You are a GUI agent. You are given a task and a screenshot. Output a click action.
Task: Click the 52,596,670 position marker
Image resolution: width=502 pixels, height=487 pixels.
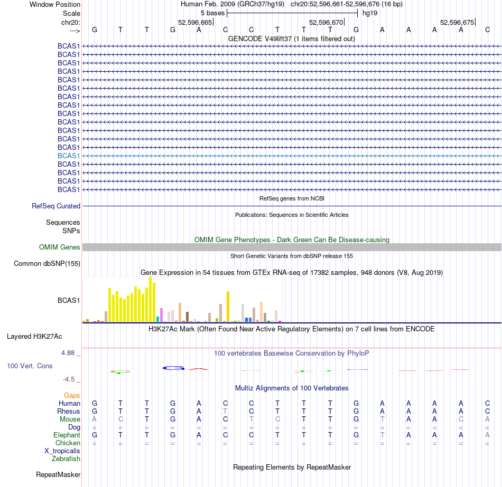(326, 22)
